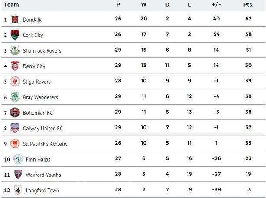Click the Dundalk club crest
Viewport: 266px width, 198px height.
pyautogui.click(x=15, y=20)
